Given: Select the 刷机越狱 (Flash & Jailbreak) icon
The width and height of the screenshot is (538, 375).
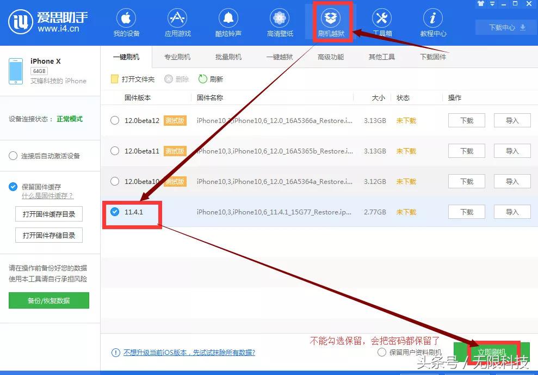Looking at the screenshot, I should 331,21.
